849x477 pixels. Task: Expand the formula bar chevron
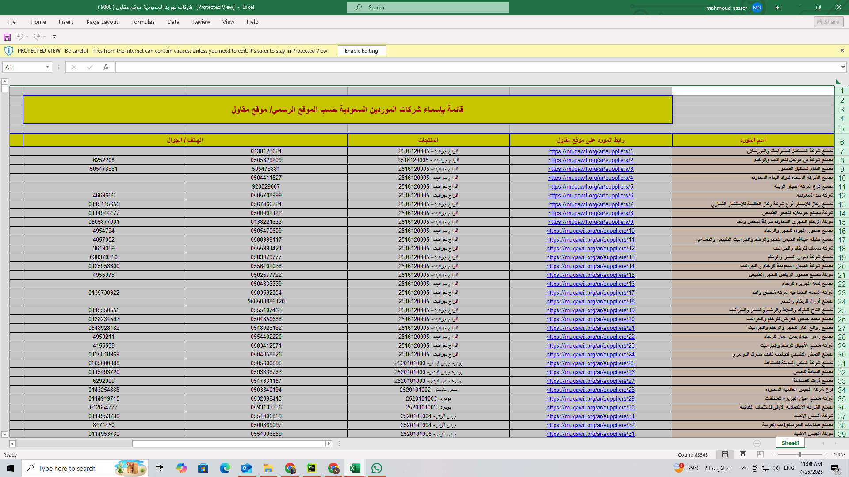(x=843, y=67)
